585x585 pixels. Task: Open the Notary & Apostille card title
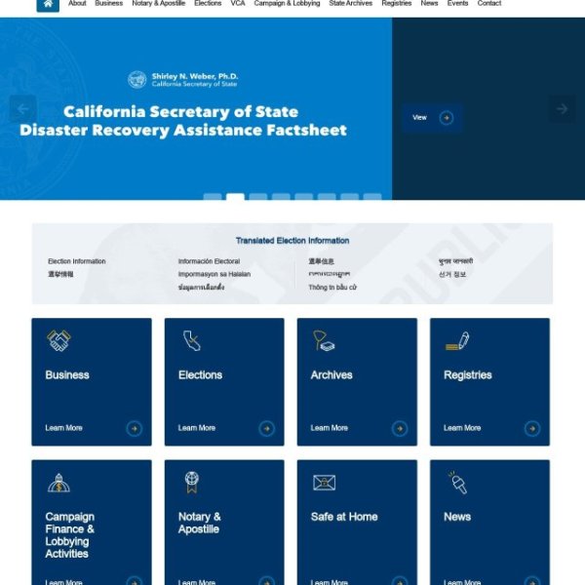tap(199, 523)
